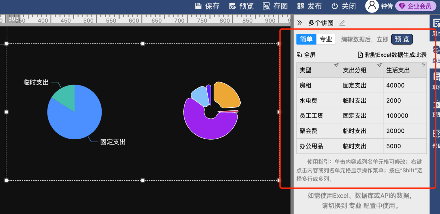Click the 发布 publish button
The width and height of the screenshot is (440, 214).
tap(309, 6)
